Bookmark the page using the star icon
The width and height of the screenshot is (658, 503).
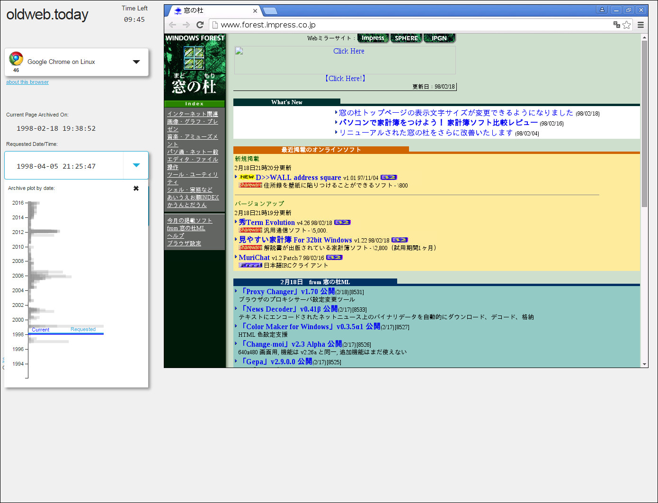pos(627,25)
